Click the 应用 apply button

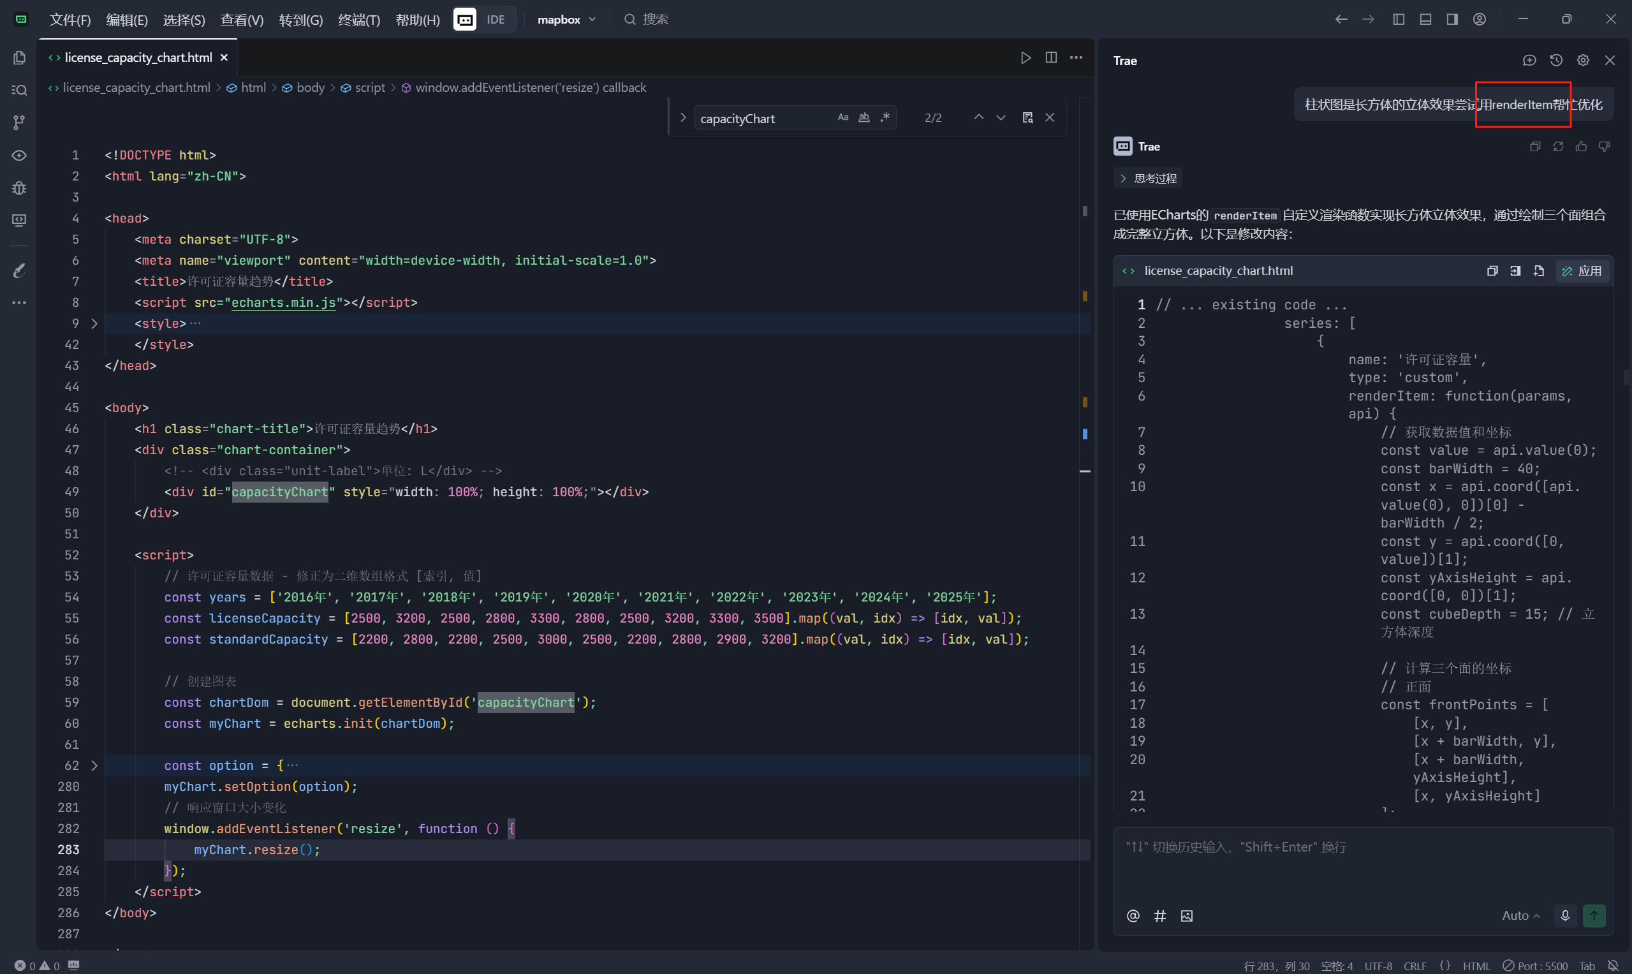tap(1582, 271)
